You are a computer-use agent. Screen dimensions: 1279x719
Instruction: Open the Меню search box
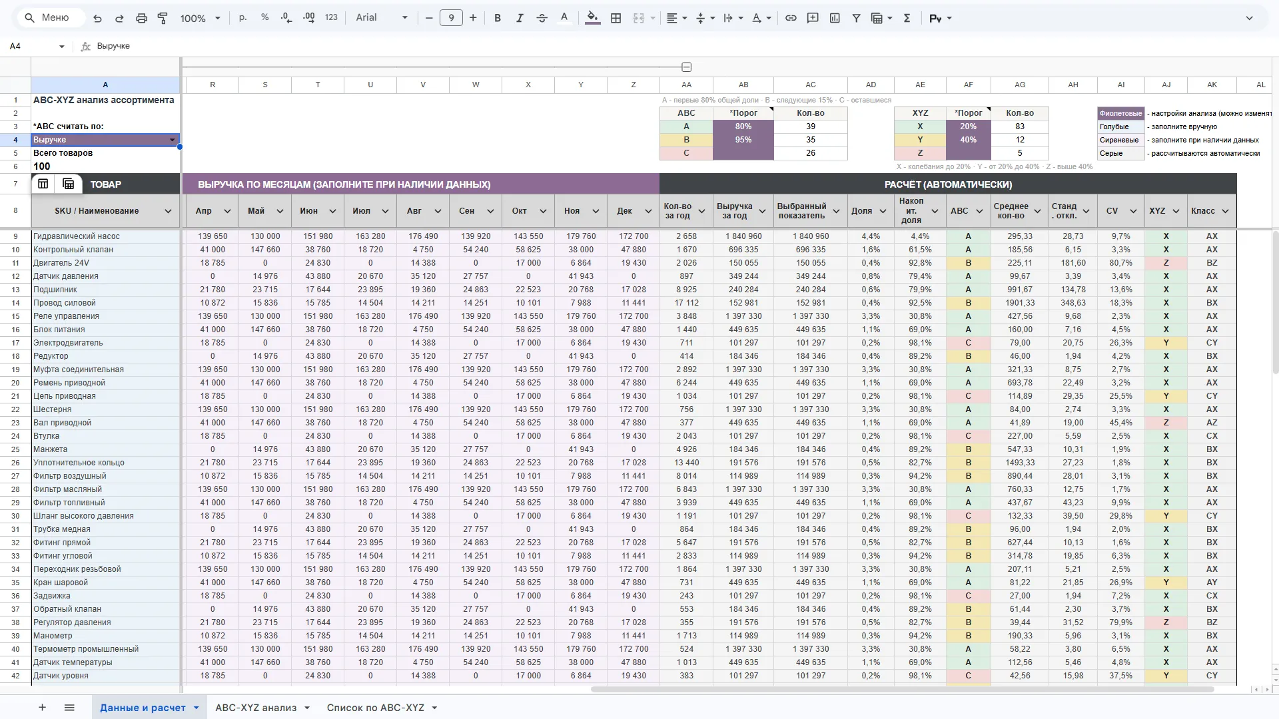tap(52, 18)
